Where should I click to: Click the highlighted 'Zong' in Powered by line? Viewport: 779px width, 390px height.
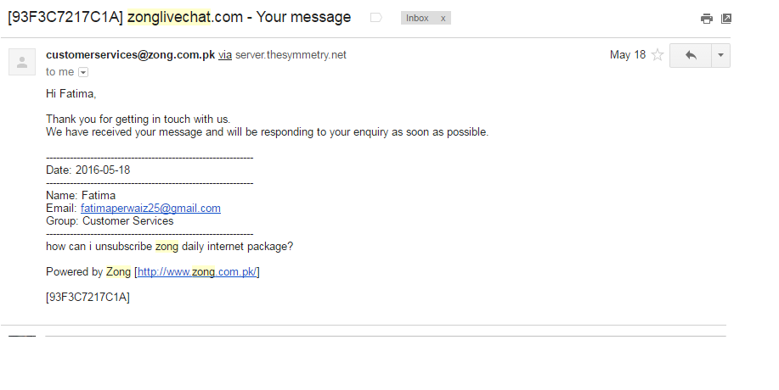(118, 271)
